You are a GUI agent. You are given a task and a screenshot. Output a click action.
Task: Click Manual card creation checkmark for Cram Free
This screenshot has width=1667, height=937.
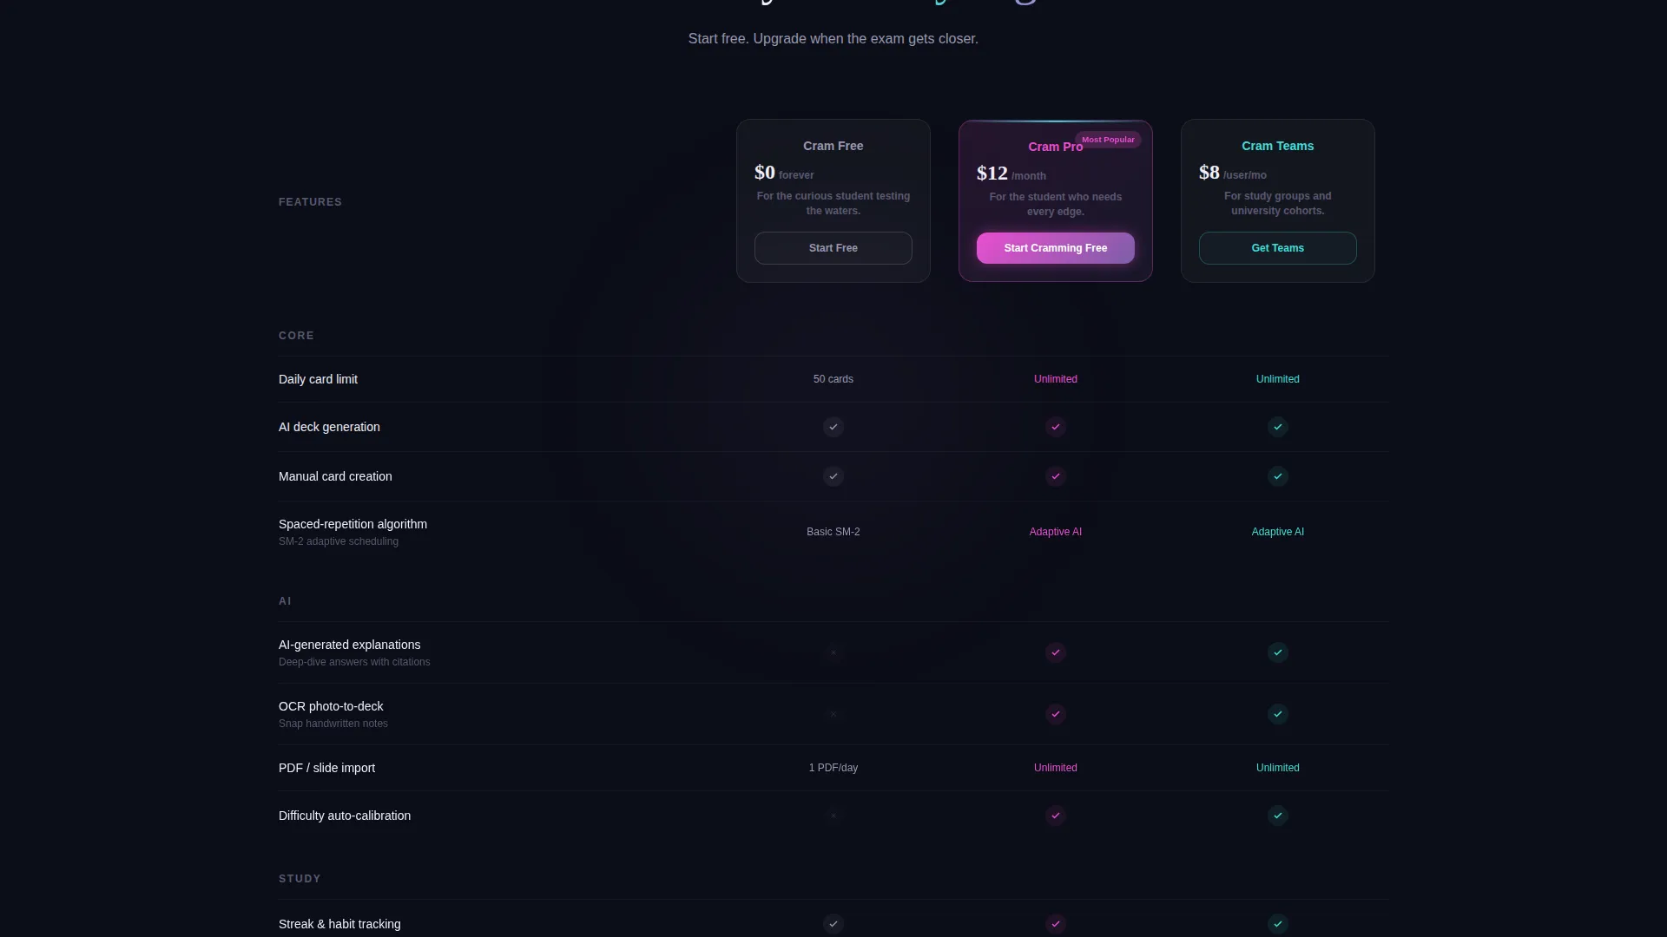click(x=833, y=476)
